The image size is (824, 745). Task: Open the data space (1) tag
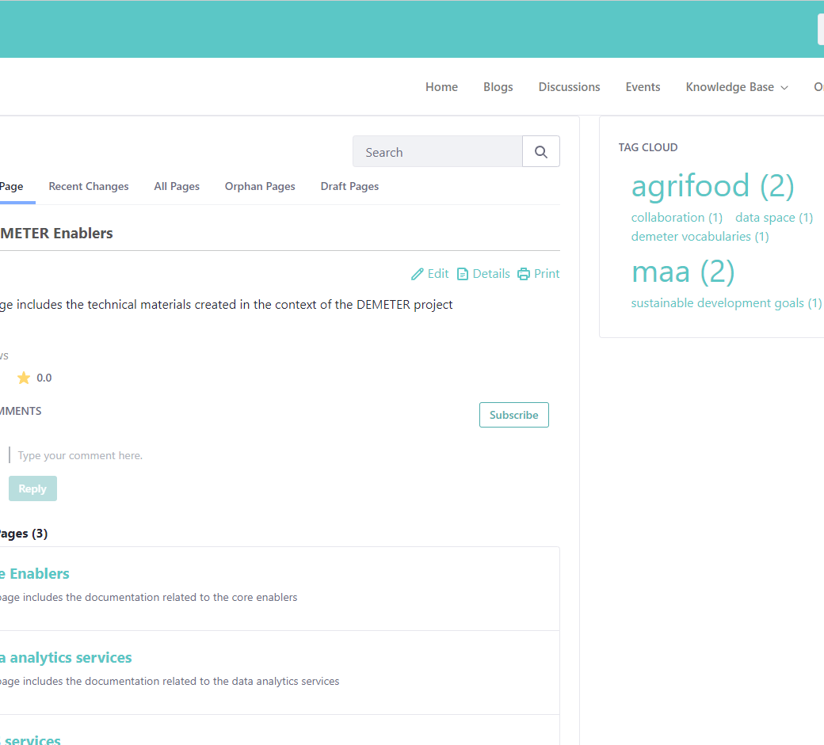(774, 218)
